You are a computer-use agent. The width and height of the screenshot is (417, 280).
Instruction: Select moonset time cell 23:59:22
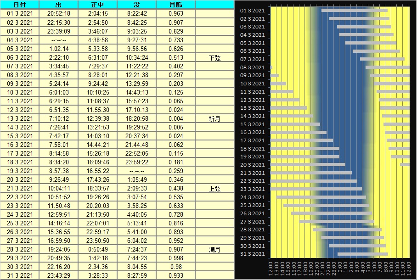click(x=136, y=162)
